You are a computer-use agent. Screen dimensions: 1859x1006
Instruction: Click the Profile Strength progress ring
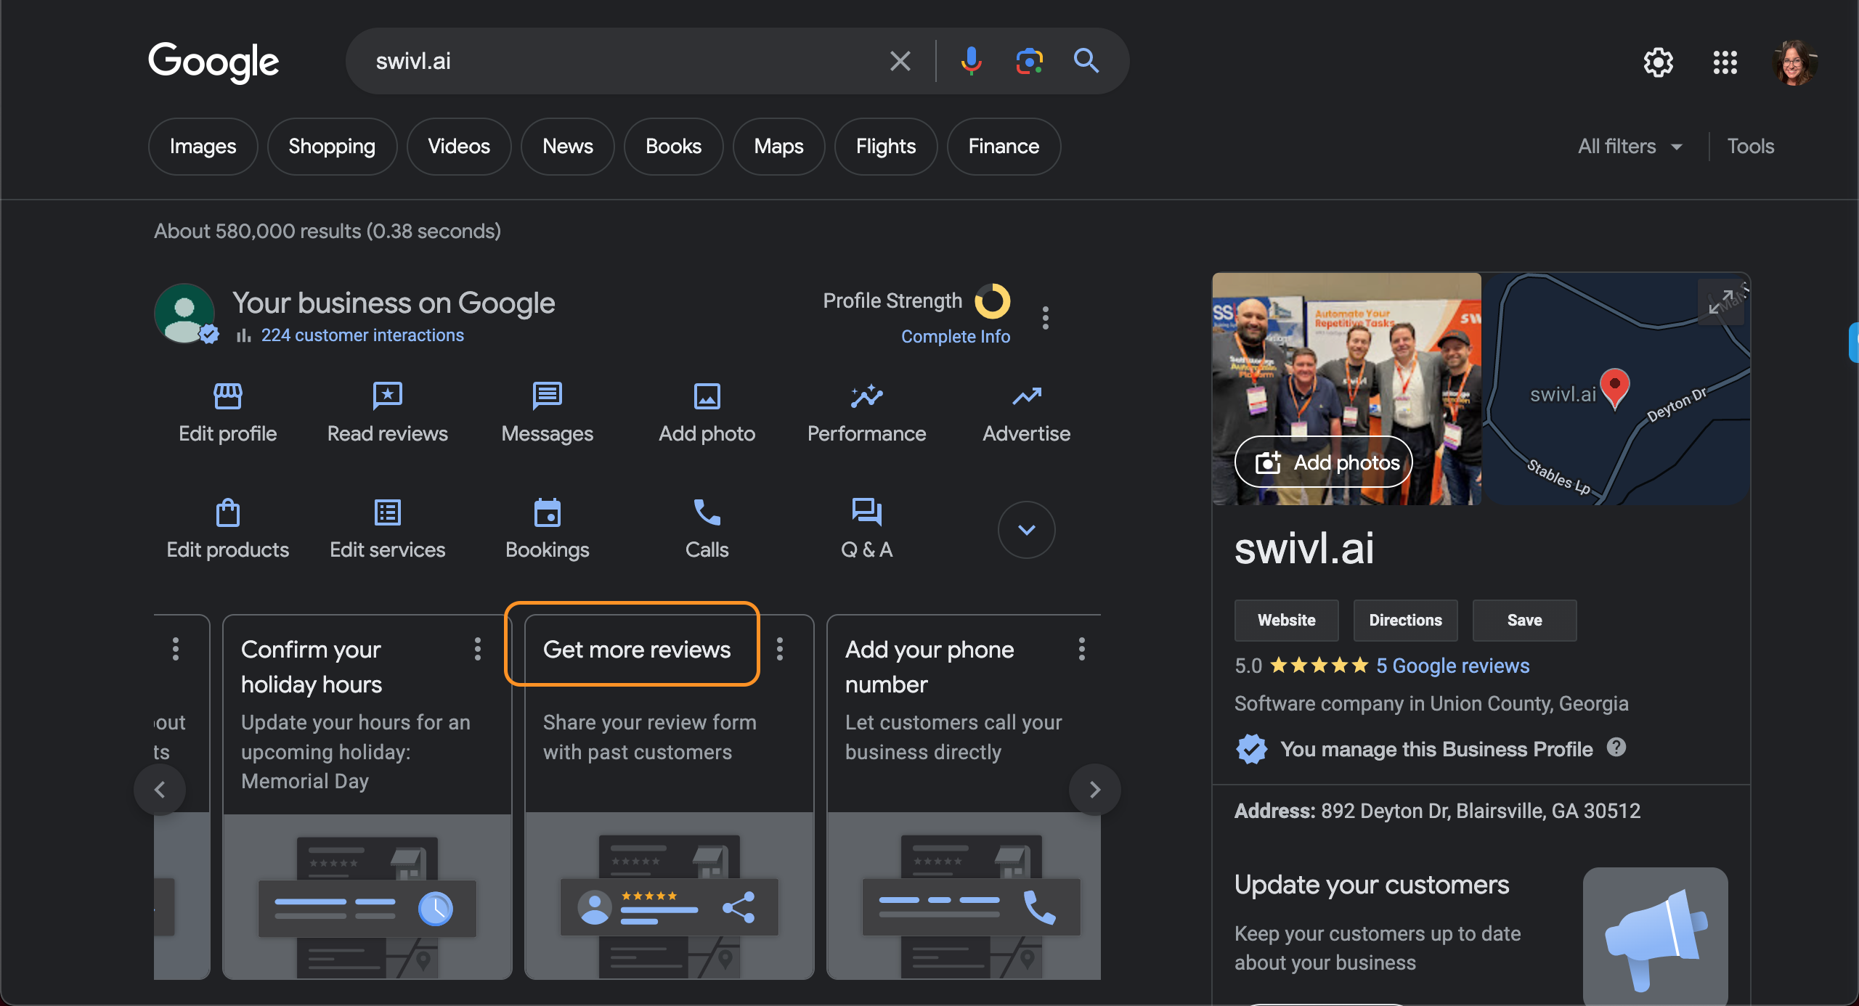[x=992, y=301]
